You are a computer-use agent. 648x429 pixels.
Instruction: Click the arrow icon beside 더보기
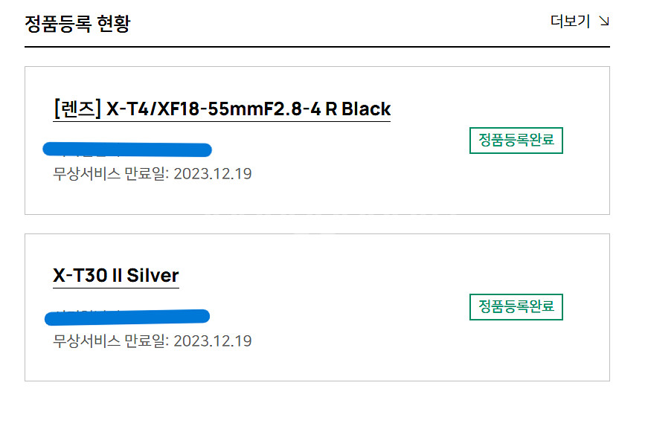tap(604, 22)
